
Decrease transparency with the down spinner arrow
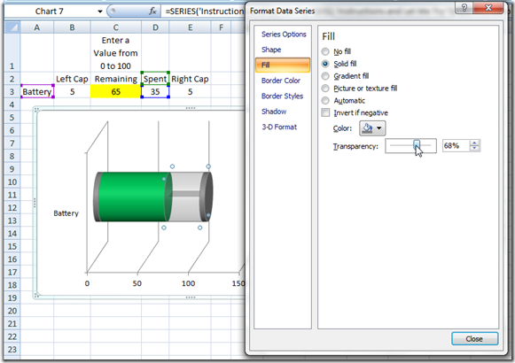coord(474,148)
